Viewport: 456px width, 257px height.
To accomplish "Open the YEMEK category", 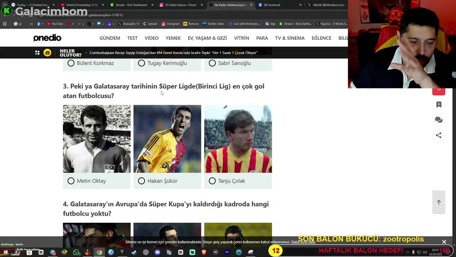I will [173, 38].
